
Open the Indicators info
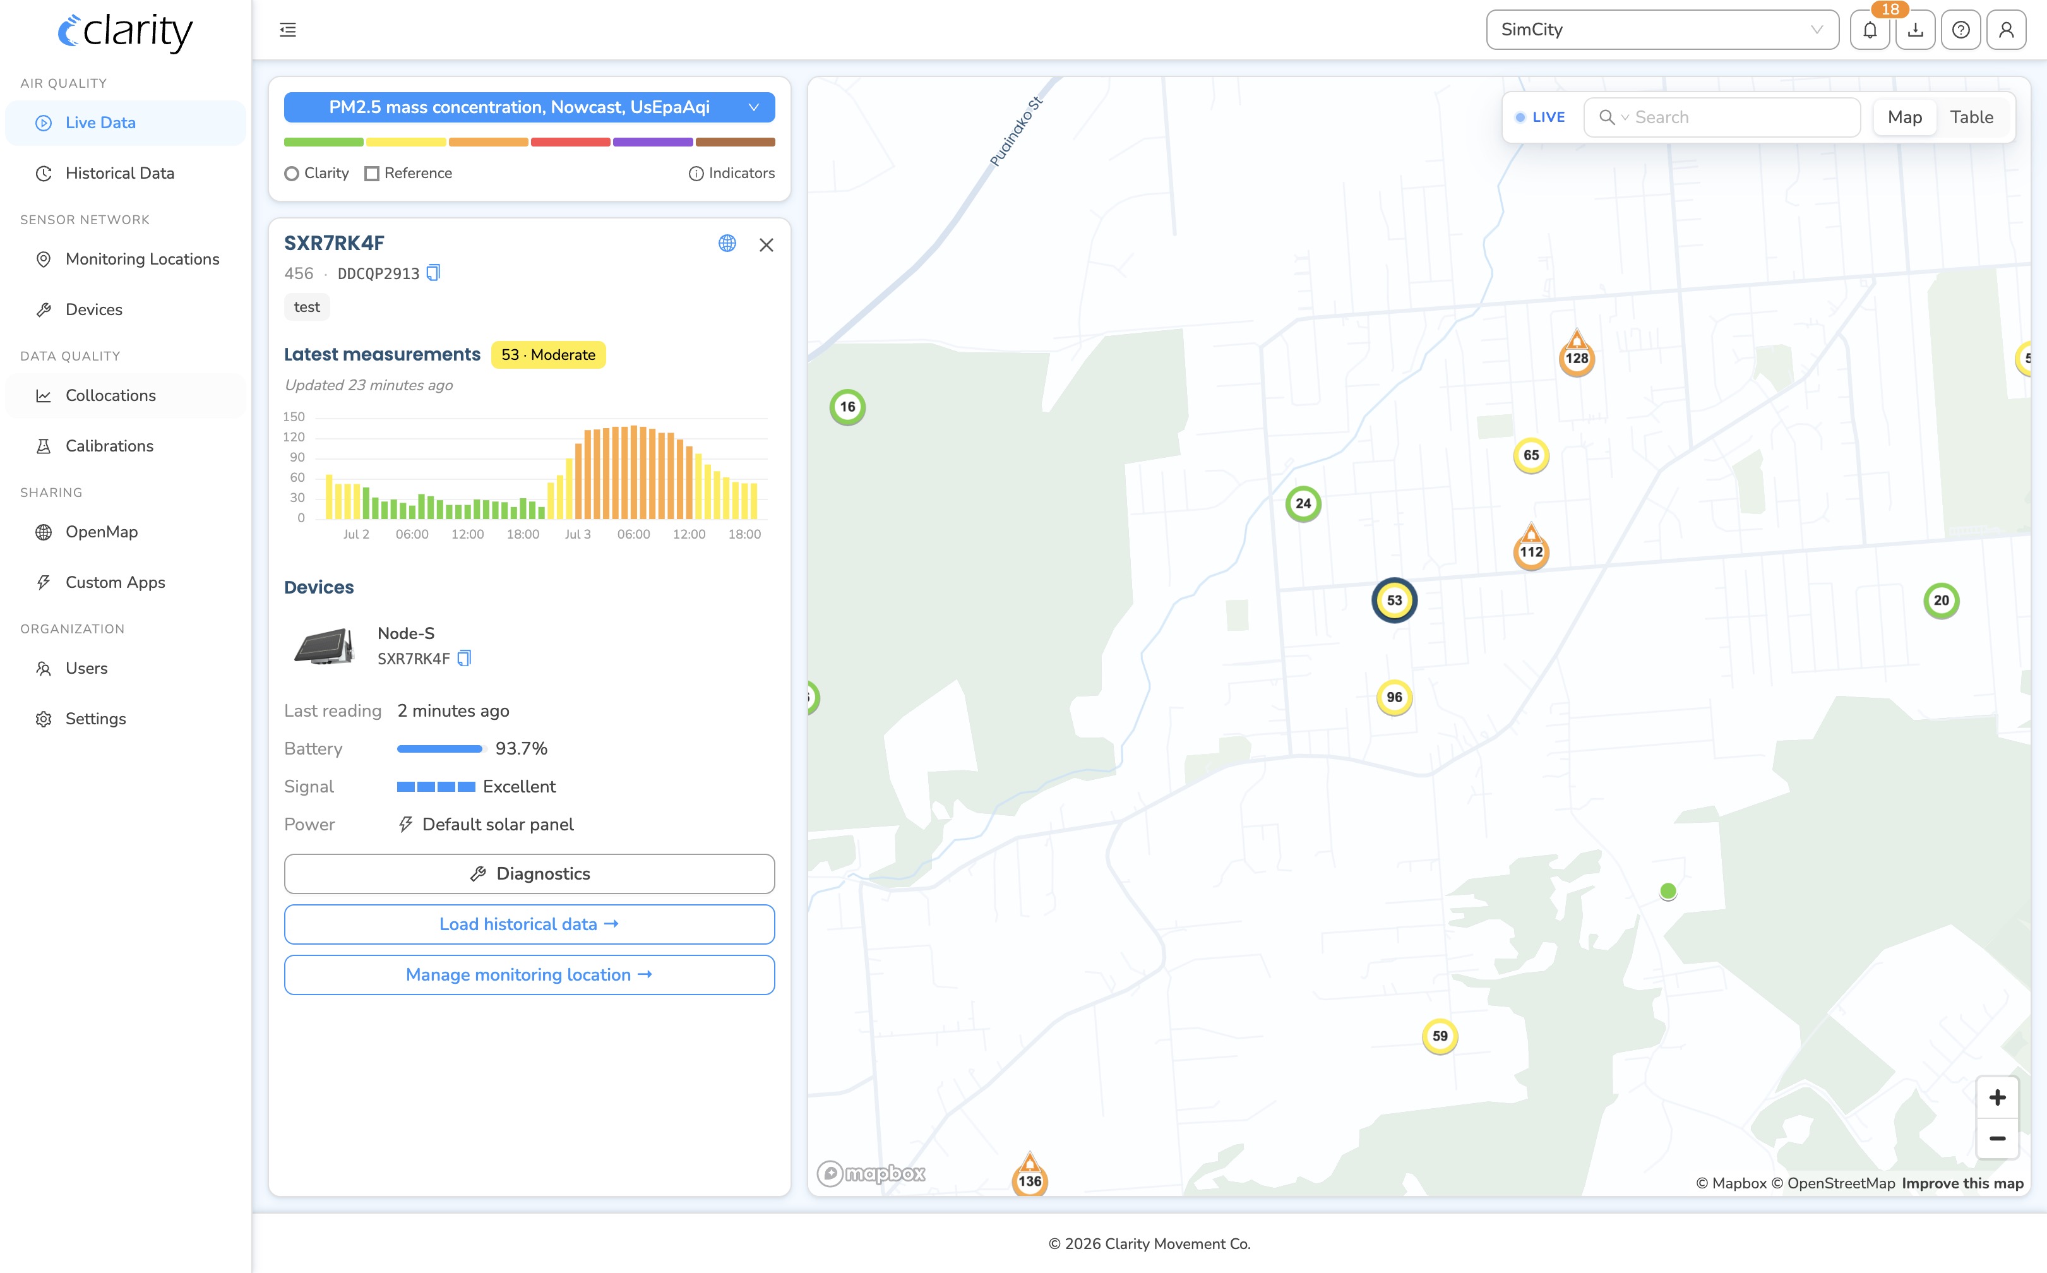[731, 174]
